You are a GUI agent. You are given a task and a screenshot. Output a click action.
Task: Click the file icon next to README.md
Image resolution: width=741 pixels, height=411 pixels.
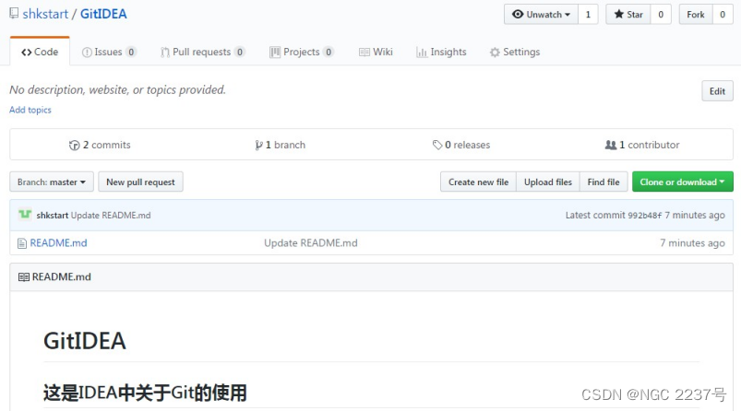22,243
